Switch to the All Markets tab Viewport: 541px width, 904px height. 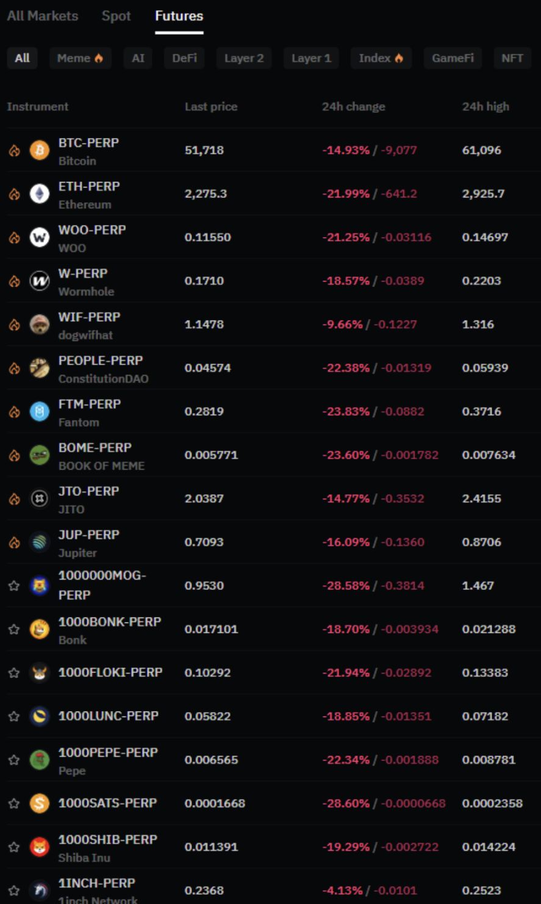pos(43,16)
